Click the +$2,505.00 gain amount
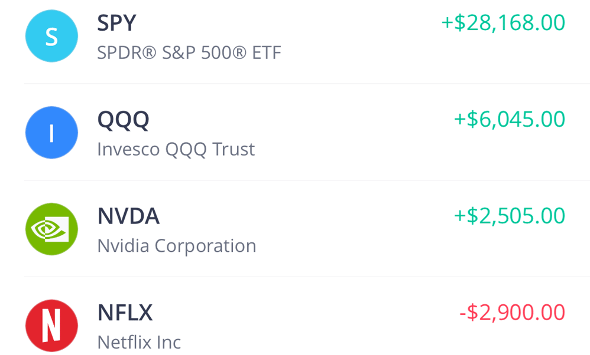 click(509, 216)
